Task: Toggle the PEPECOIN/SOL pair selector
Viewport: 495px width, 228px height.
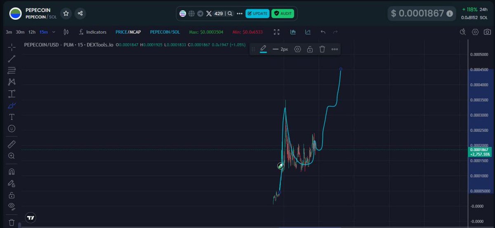Action: pos(165,32)
